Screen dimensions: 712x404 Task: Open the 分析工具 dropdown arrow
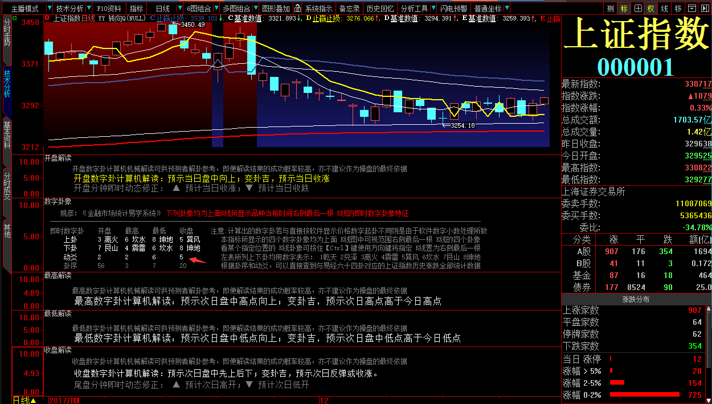click(x=433, y=9)
